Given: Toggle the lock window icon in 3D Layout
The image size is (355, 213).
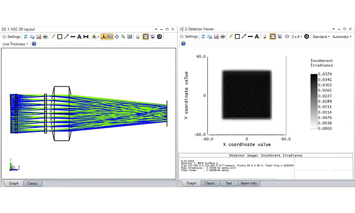Looking at the screenshot, I should coord(138,37).
